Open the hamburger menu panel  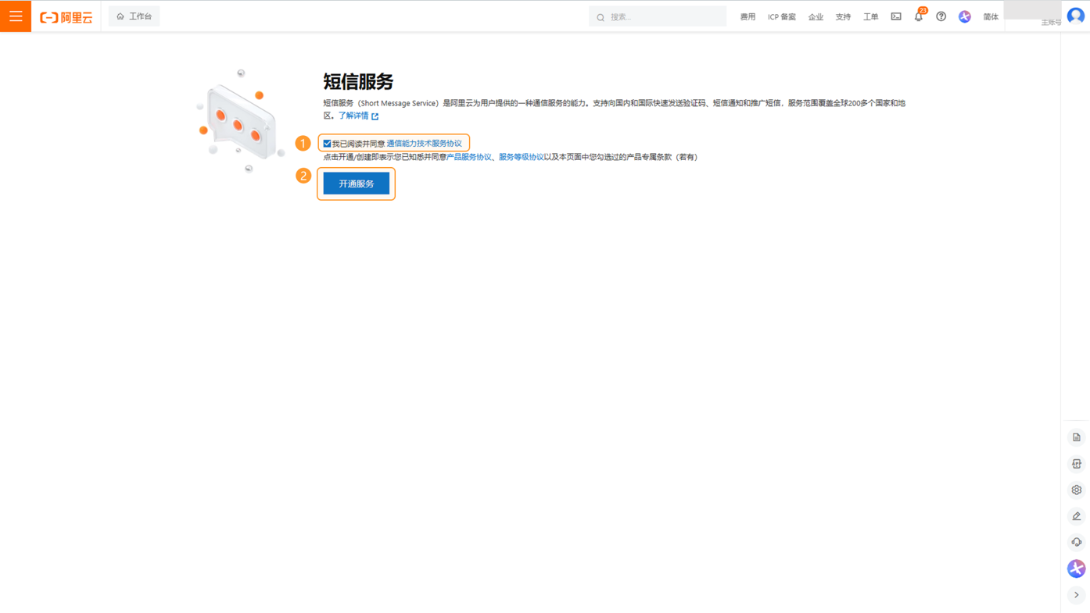pyautogui.click(x=15, y=14)
